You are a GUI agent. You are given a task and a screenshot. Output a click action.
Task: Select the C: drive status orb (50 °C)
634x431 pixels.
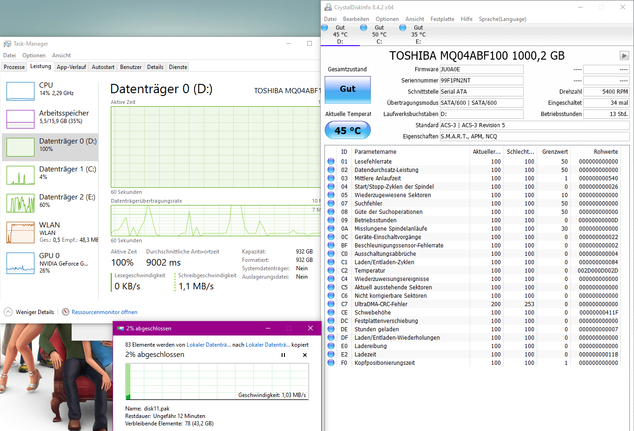[364, 27]
